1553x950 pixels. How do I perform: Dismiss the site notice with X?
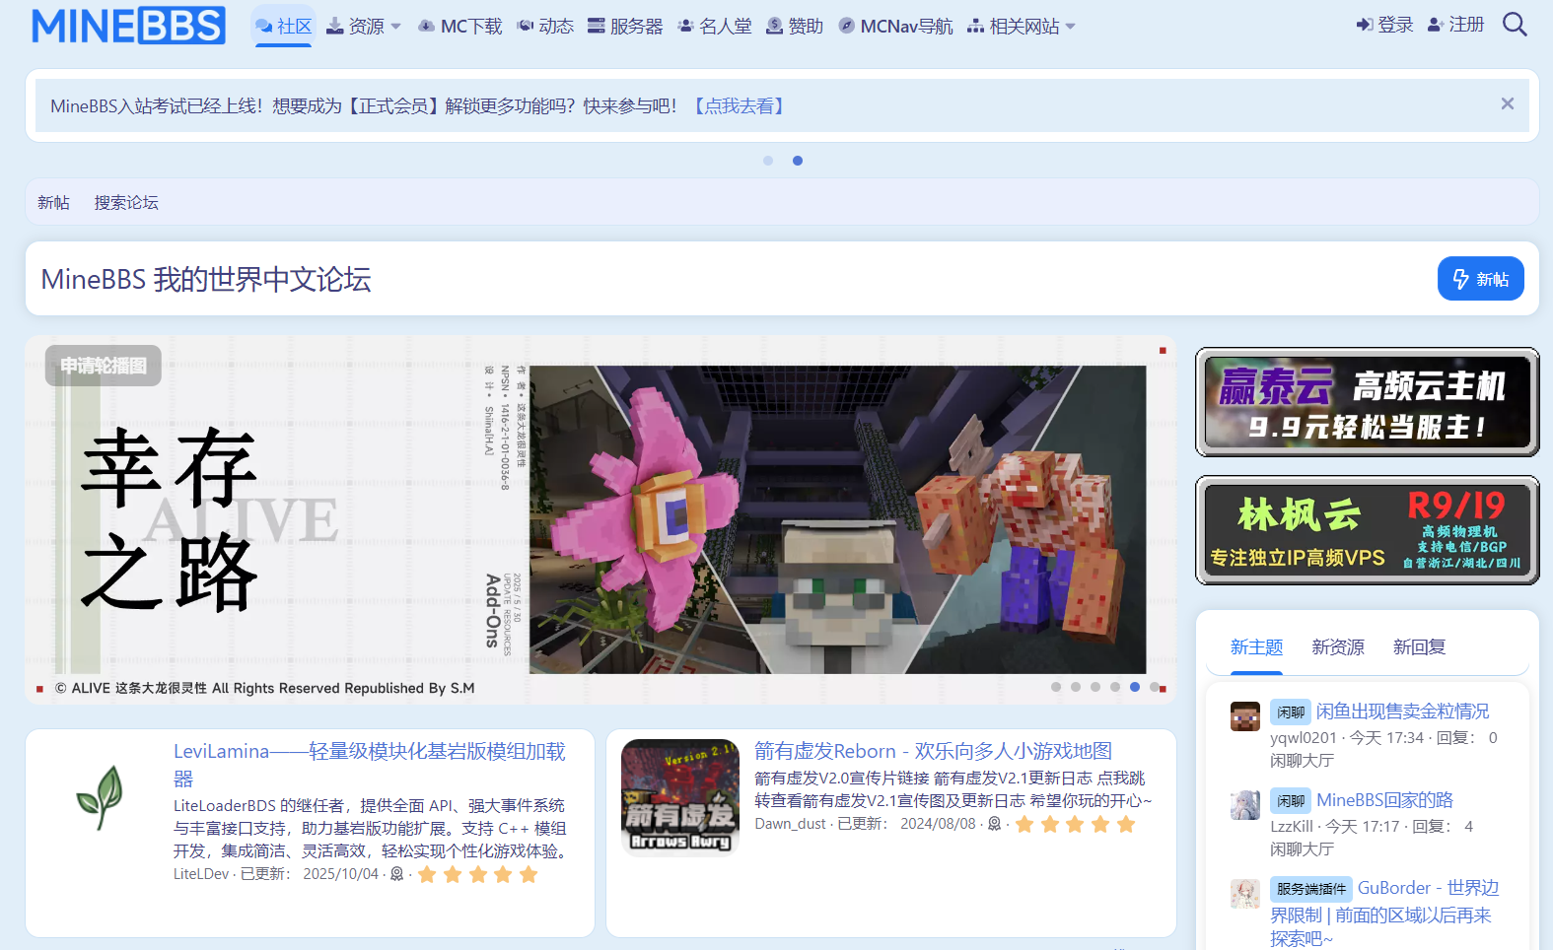coord(1507,103)
